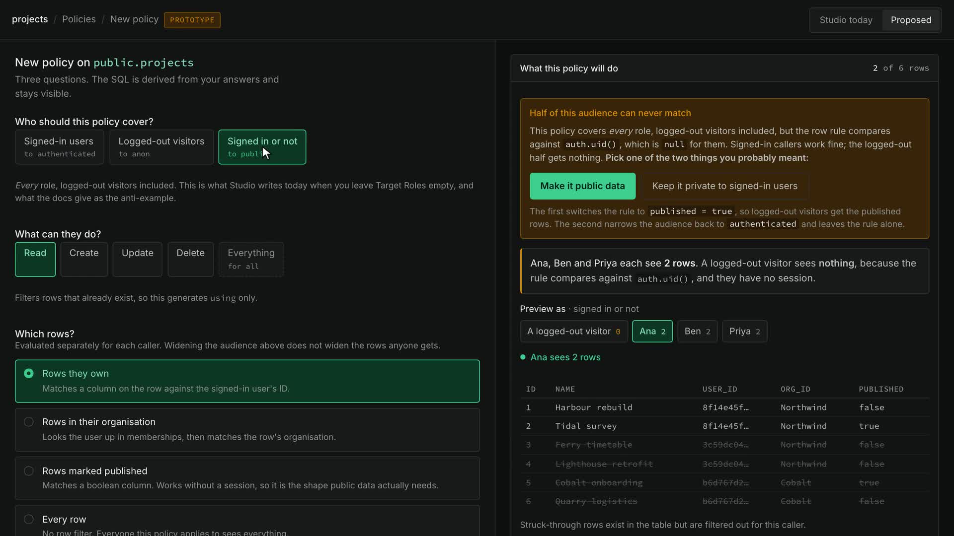954x536 pixels.
Task: Click the Harbour rebuild row name
Action: point(594,407)
